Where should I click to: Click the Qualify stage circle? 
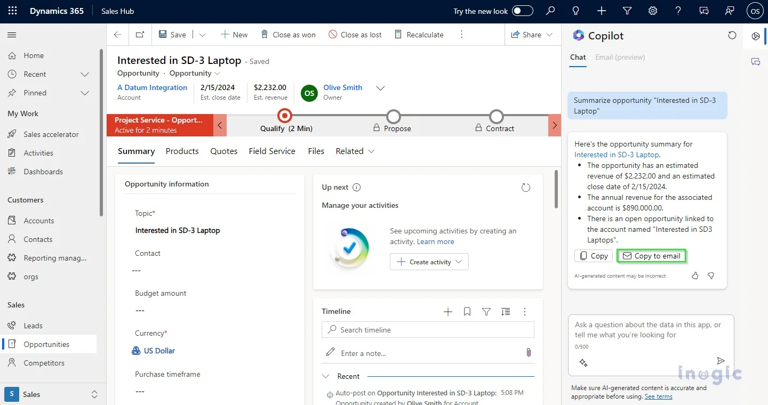coord(286,116)
